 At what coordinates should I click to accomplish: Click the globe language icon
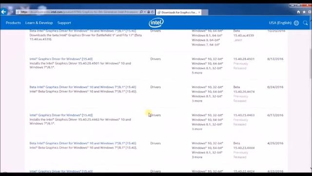pyautogui.click(x=296, y=23)
